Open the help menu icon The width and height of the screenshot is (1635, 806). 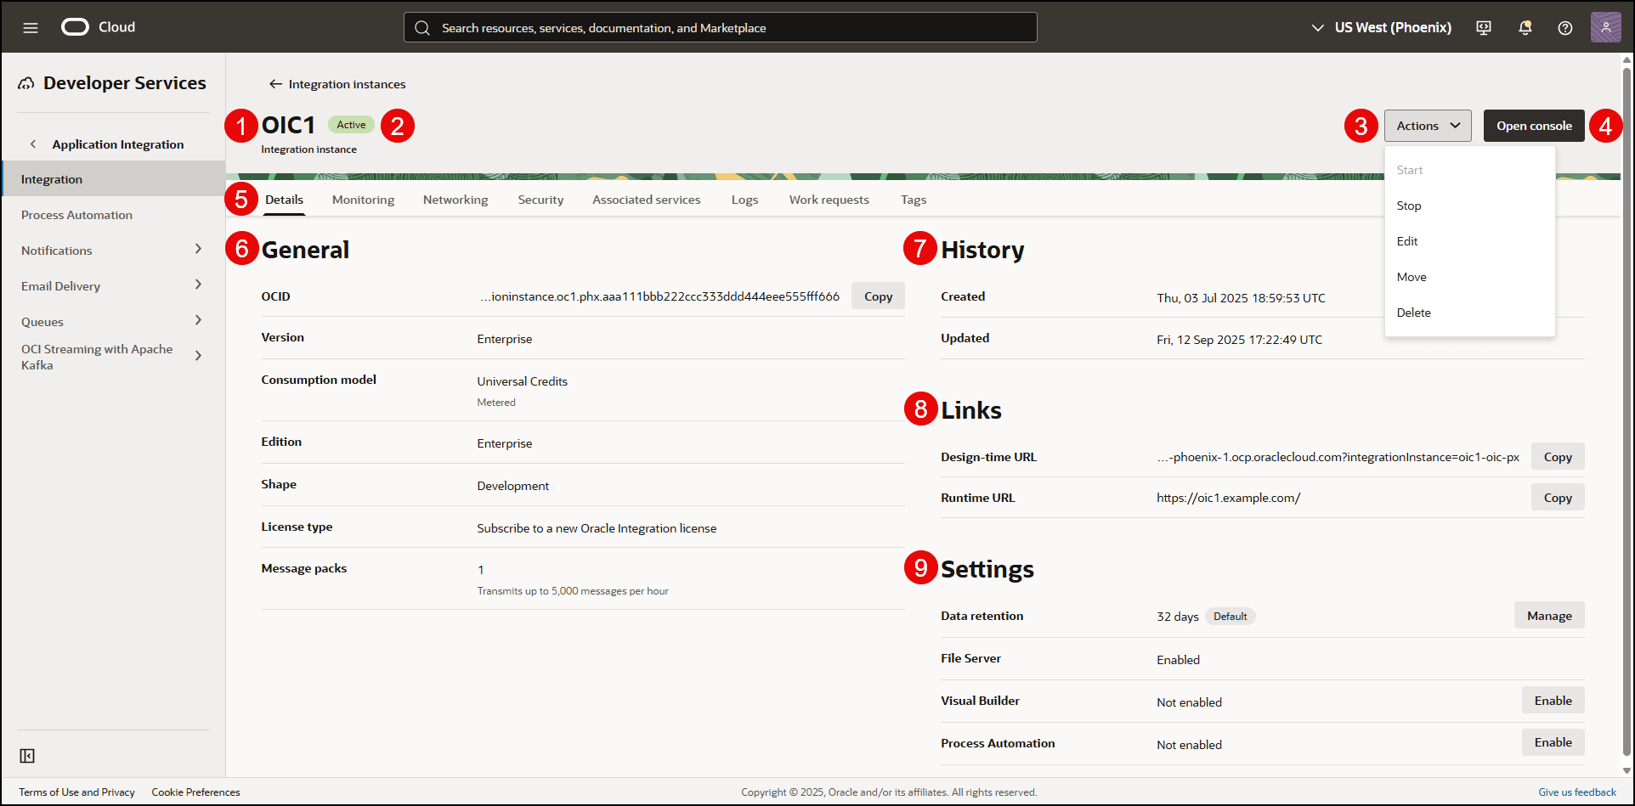[1565, 27]
